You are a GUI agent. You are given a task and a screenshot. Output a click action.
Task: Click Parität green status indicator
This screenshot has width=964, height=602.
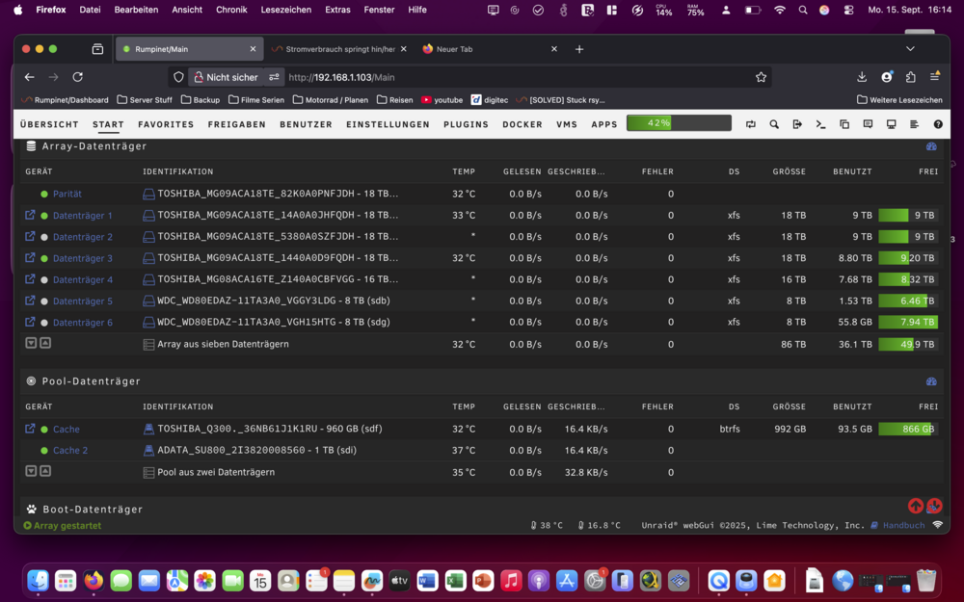tap(44, 195)
